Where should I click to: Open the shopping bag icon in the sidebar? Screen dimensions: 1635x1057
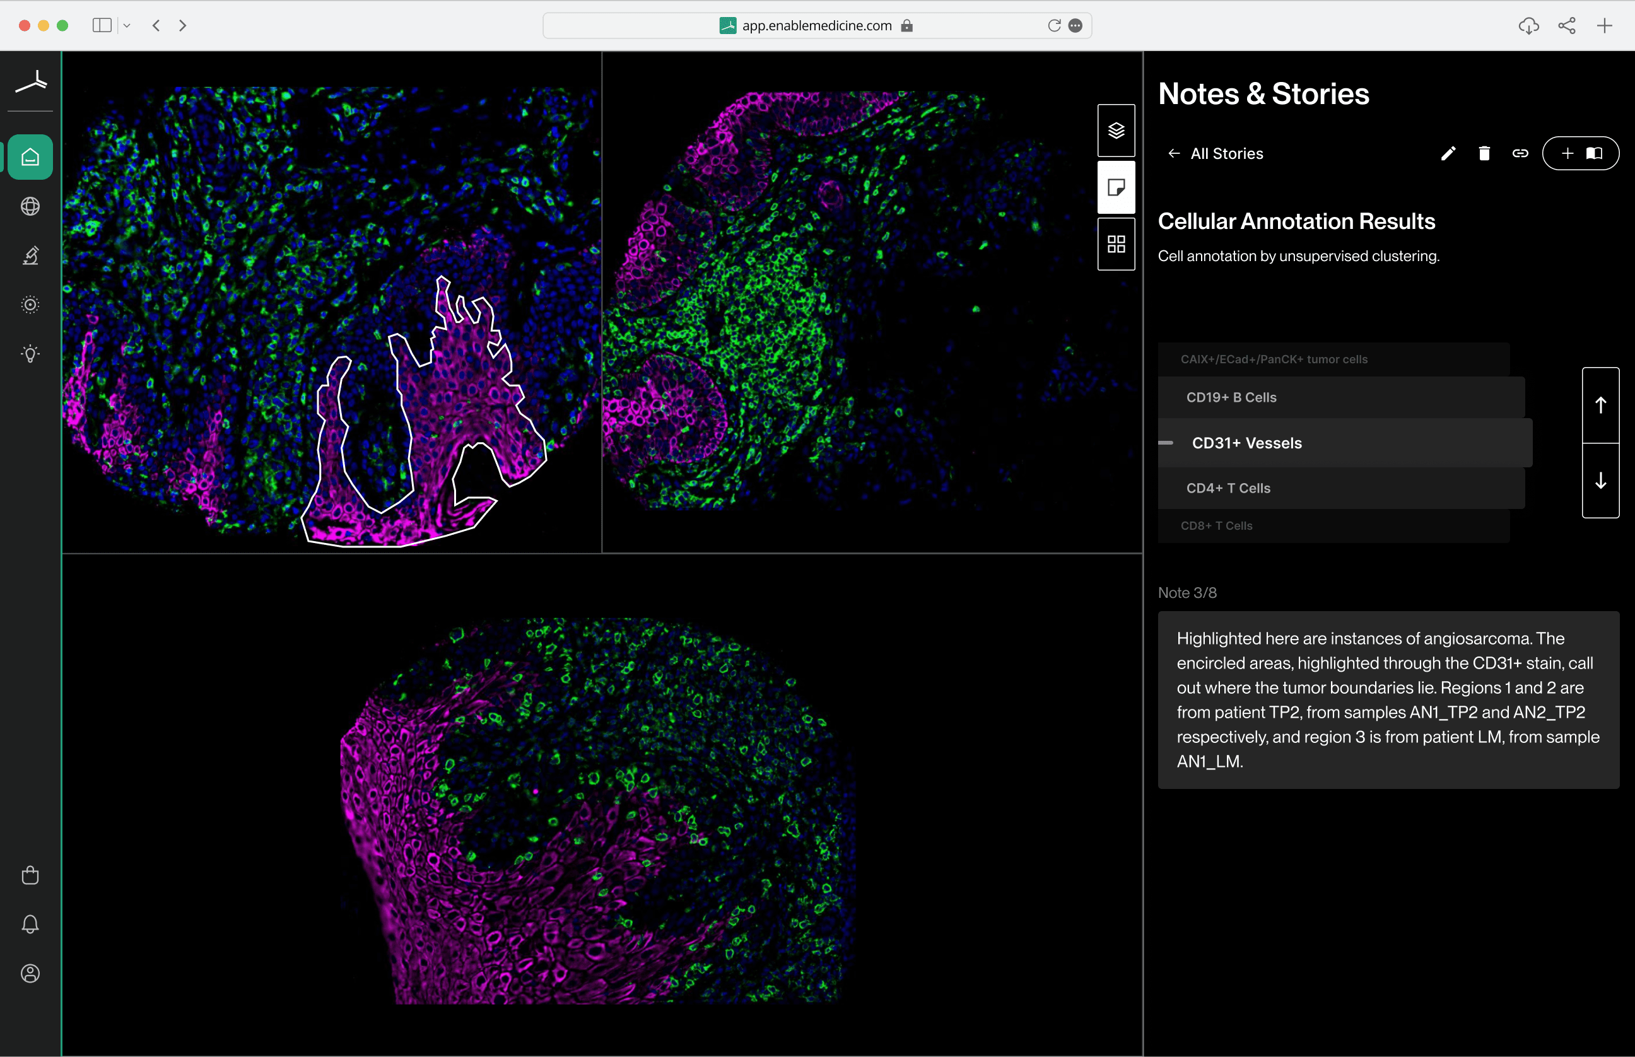30,875
